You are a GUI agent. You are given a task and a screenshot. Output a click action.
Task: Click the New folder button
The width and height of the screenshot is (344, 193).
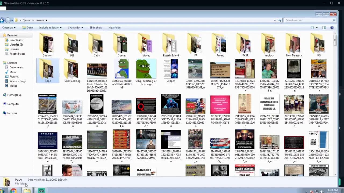point(115,28)
